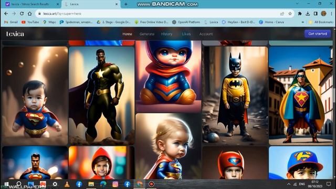The image size is (336, 189).
Task: Open baby Superman image thumbnail
Action: [35, 96]
